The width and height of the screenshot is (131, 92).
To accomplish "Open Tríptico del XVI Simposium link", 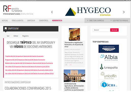I will (24, 56).
